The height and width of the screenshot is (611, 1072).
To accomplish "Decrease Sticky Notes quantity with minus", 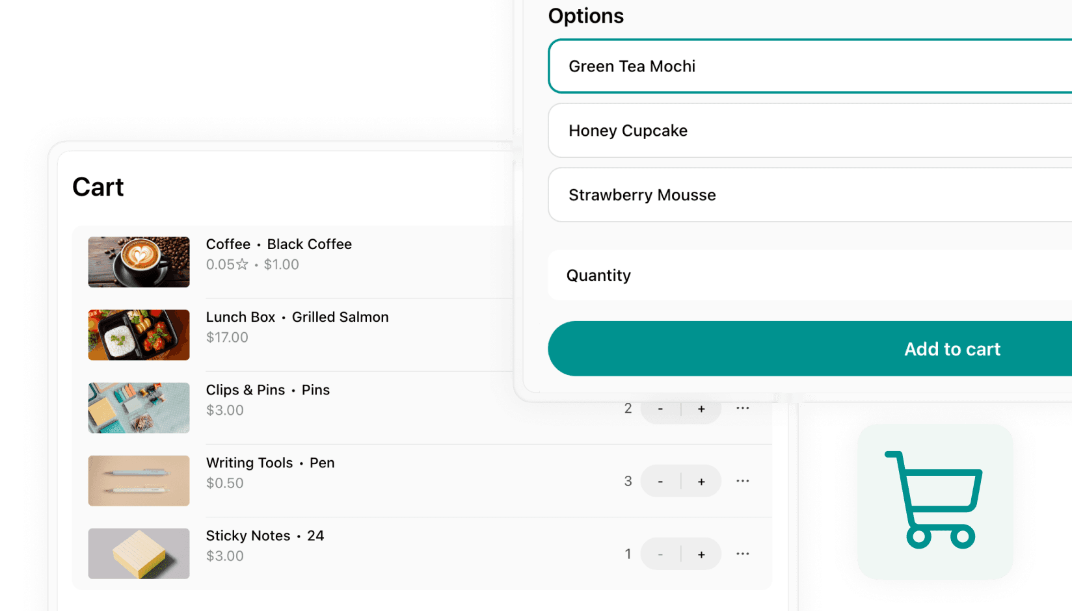I will tap(660, 554).
